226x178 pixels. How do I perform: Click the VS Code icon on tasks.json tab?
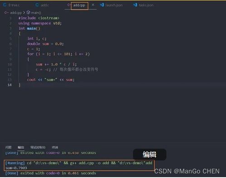(135, 5)
